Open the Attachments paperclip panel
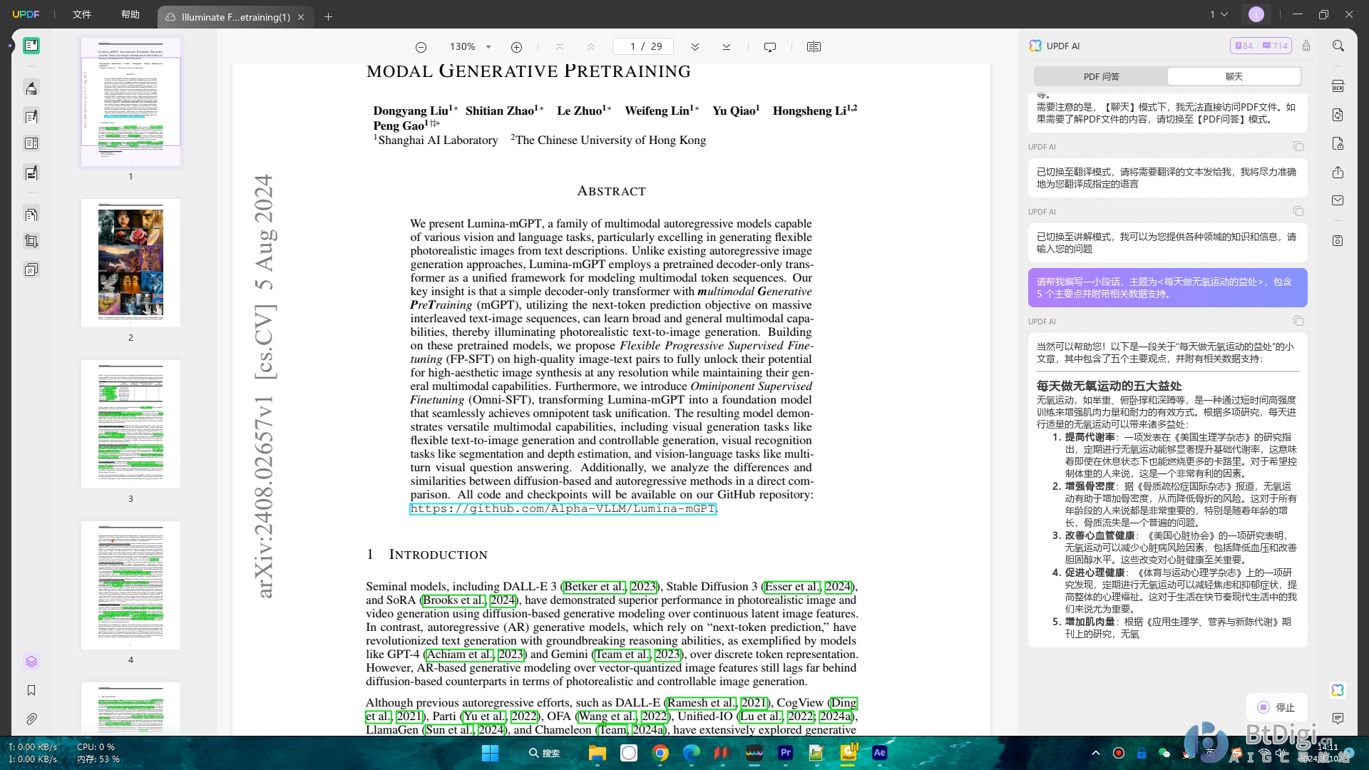This screenshot has height=770, width=1369. (x=31, y=719)
